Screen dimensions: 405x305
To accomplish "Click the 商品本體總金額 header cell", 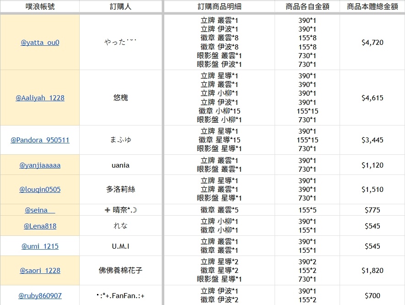I will [372, 6].
